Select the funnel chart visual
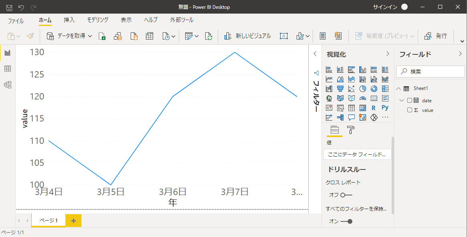The height and width of the screenshot is (237, 467). point(340,88)
